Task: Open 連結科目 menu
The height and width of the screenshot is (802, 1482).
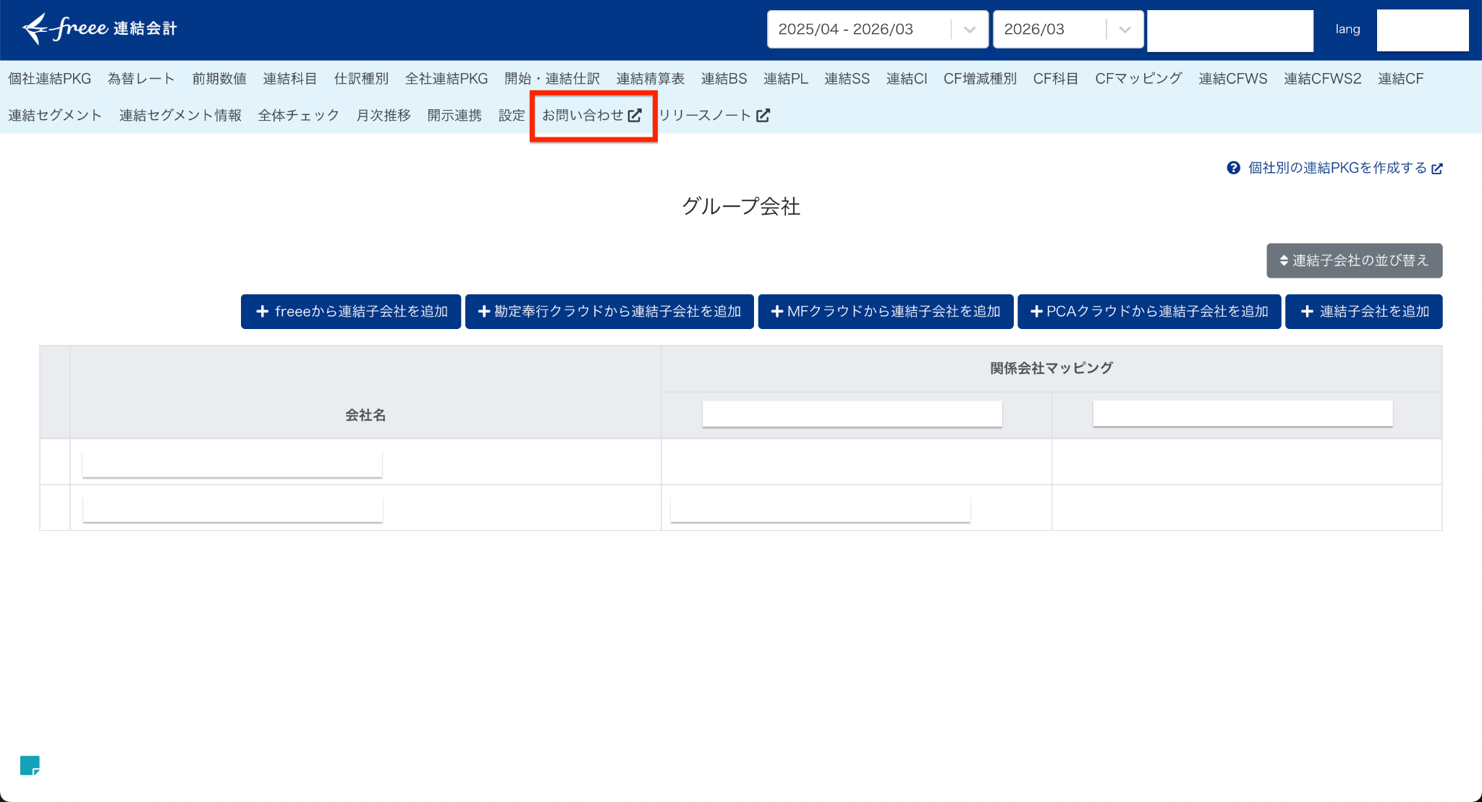Action: [290, 79]
